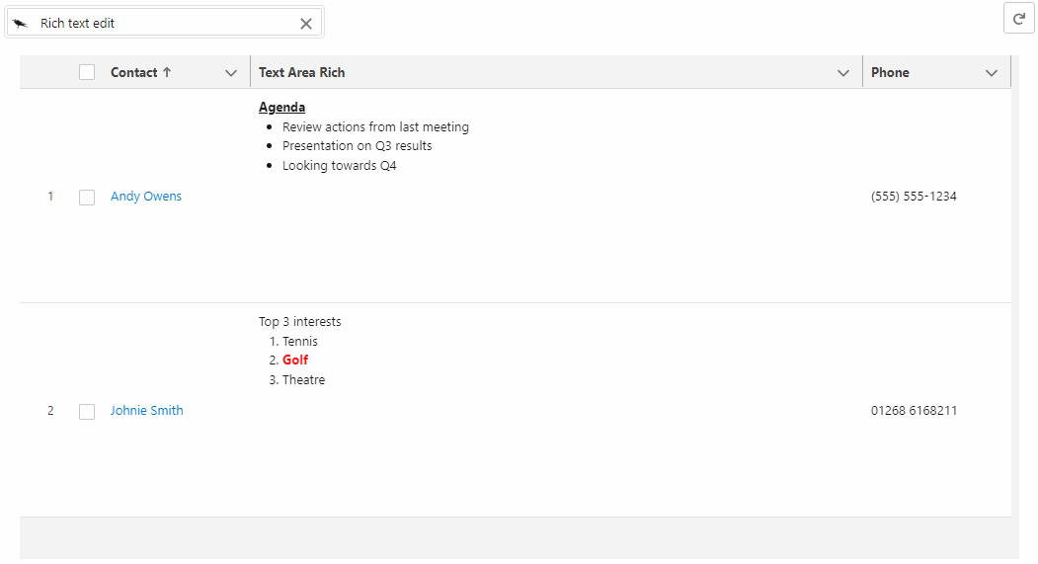Open the Johnie Smith contact link
The image size is (1038, 564).
pyautogui.click(x=146, y=411)
